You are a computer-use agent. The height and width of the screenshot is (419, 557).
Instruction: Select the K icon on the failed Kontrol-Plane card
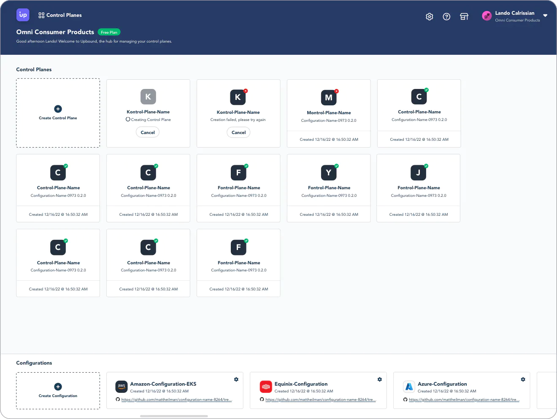pos(238,97)
